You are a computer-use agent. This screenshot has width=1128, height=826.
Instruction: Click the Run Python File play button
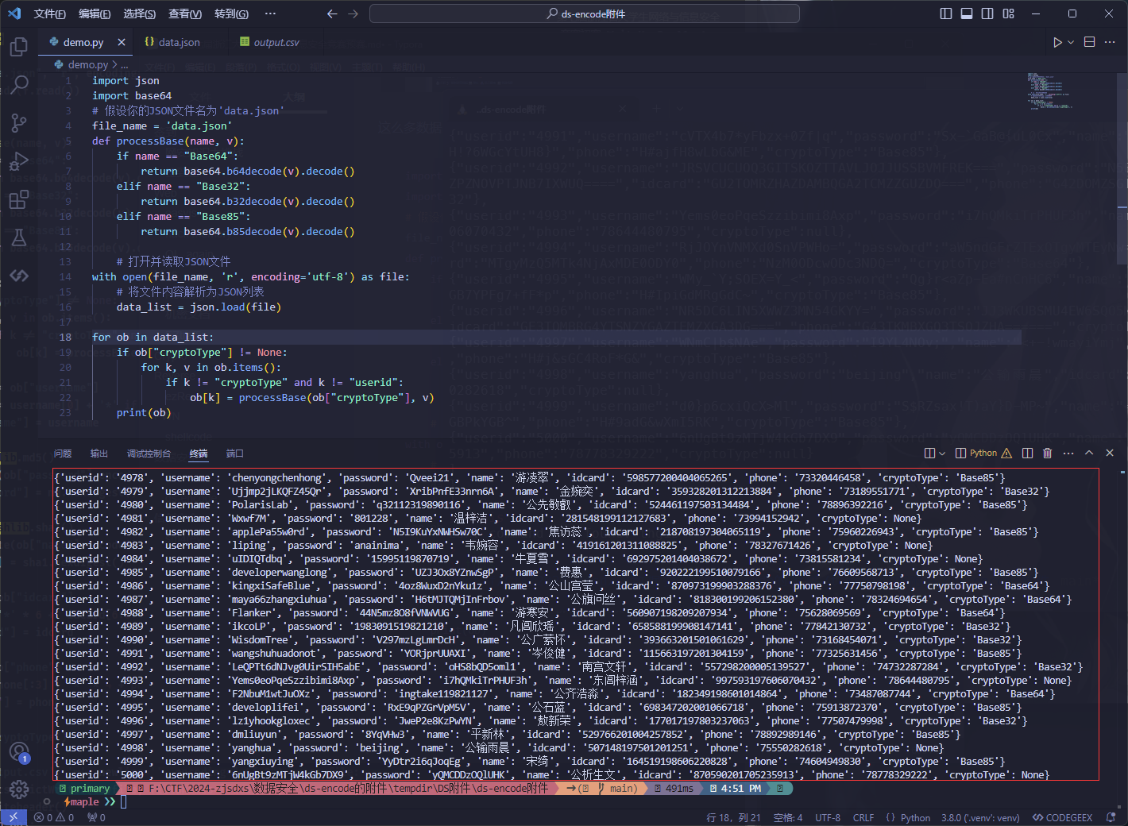pos(1057,42)
